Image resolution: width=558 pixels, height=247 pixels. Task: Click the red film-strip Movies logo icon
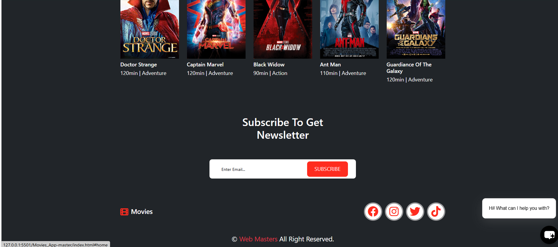coord(124,212)
